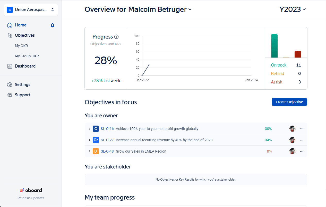326x207 pixels.
Task: Click the green On track bar in the chart
Action: [x=274, y=46]
